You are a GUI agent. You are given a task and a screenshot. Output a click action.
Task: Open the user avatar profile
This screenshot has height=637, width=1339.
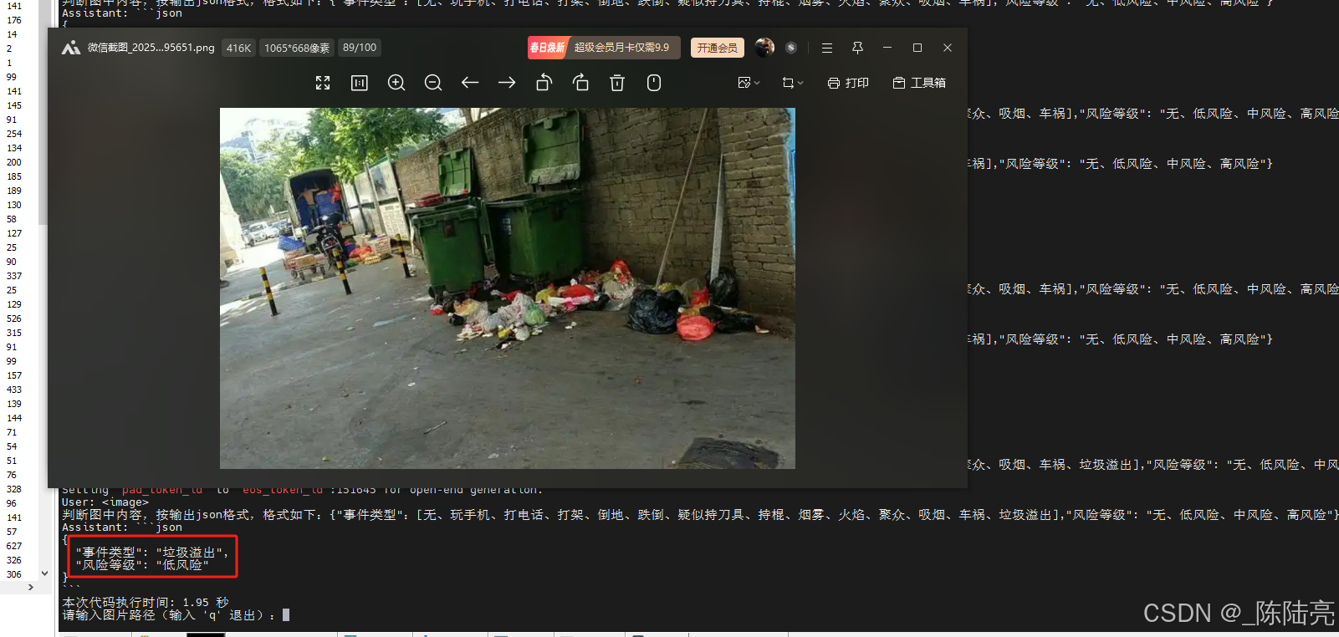[x=764, y=48]
